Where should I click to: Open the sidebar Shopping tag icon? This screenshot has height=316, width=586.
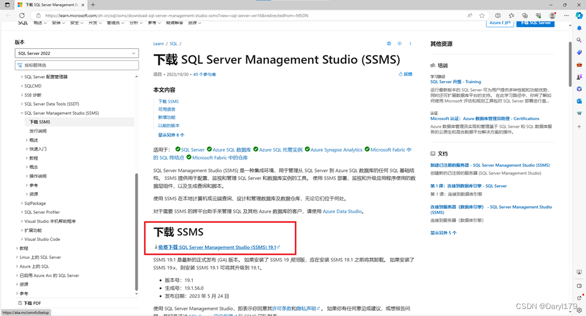[579, 52]
